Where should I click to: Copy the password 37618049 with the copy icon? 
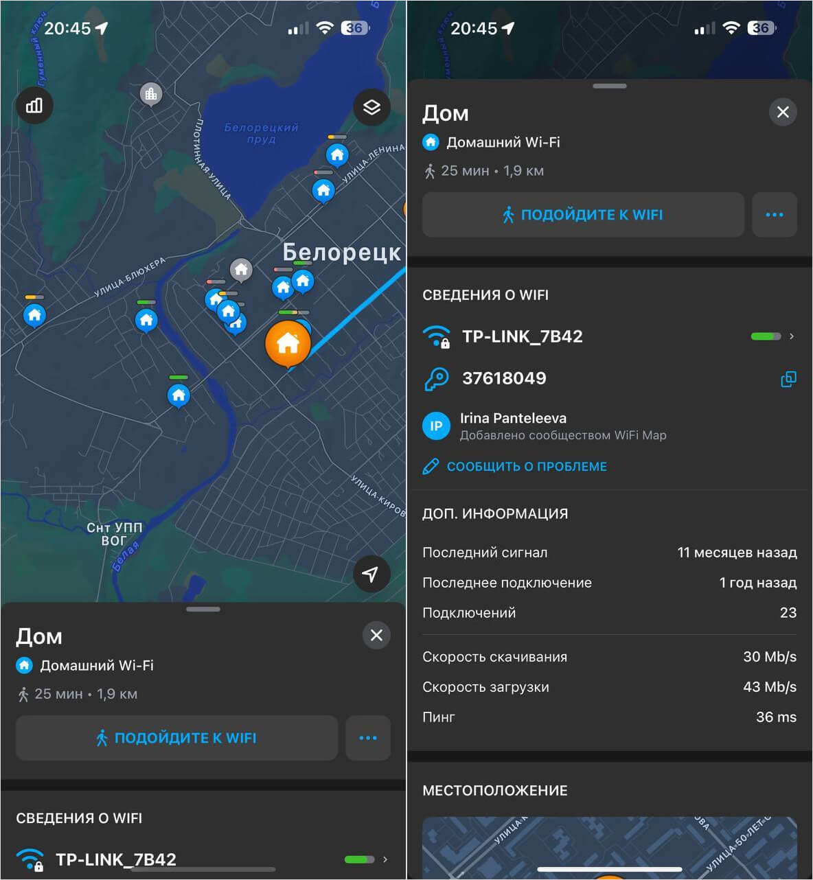(x=788, y=378)
